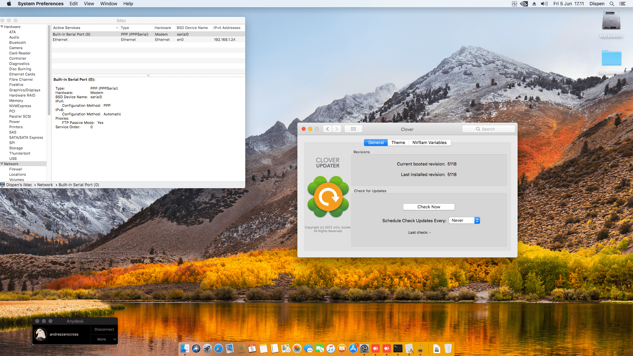Screen dimensions: 633x356
Task: Click the Clover Updater refresh icon
Action: [328, 197]
